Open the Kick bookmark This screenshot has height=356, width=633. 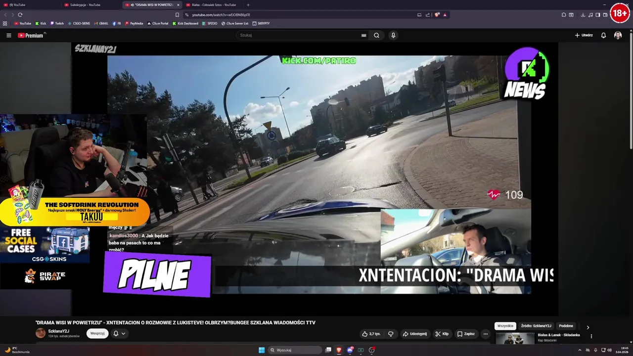click(41, 23)
